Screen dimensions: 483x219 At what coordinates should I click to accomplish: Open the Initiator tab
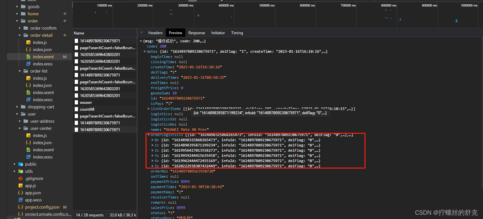[218, 33]
